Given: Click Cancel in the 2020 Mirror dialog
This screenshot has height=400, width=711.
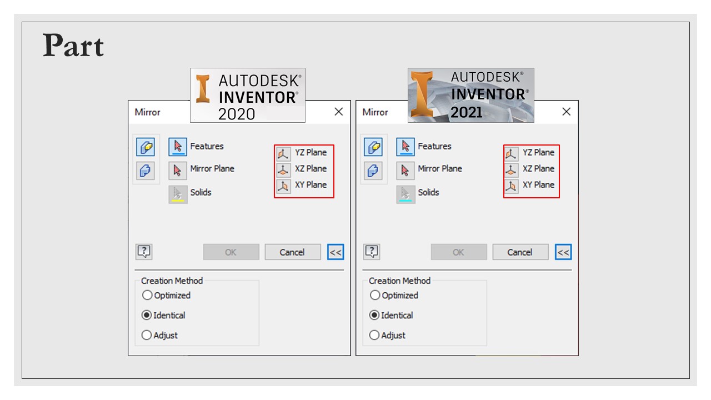Looking at the screenshot, I should coord(293,252).
